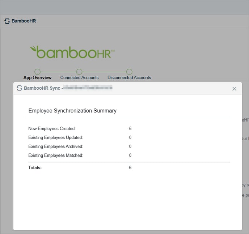This screenshot has width=249, height=234.
Task: Switch to Disconnected Accounts tab
Action: click(x=129, y=77)
